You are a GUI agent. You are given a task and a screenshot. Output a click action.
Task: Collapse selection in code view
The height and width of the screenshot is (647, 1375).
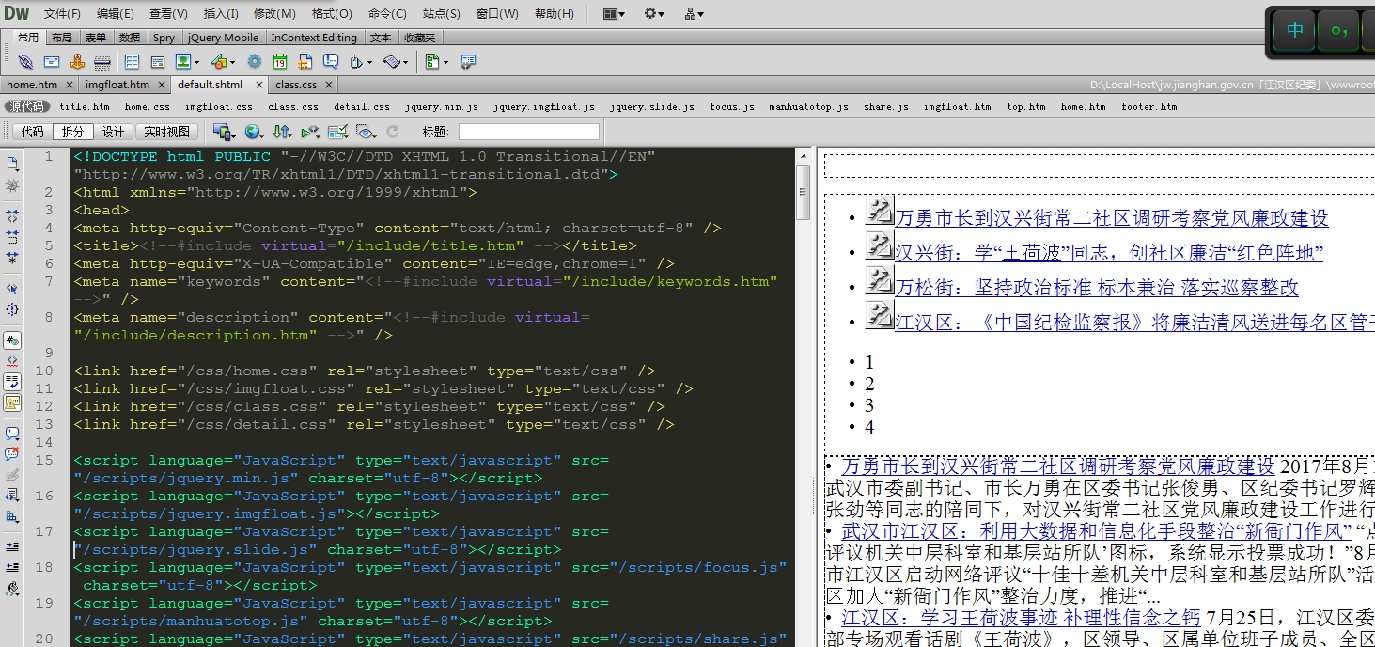[12, 235]
